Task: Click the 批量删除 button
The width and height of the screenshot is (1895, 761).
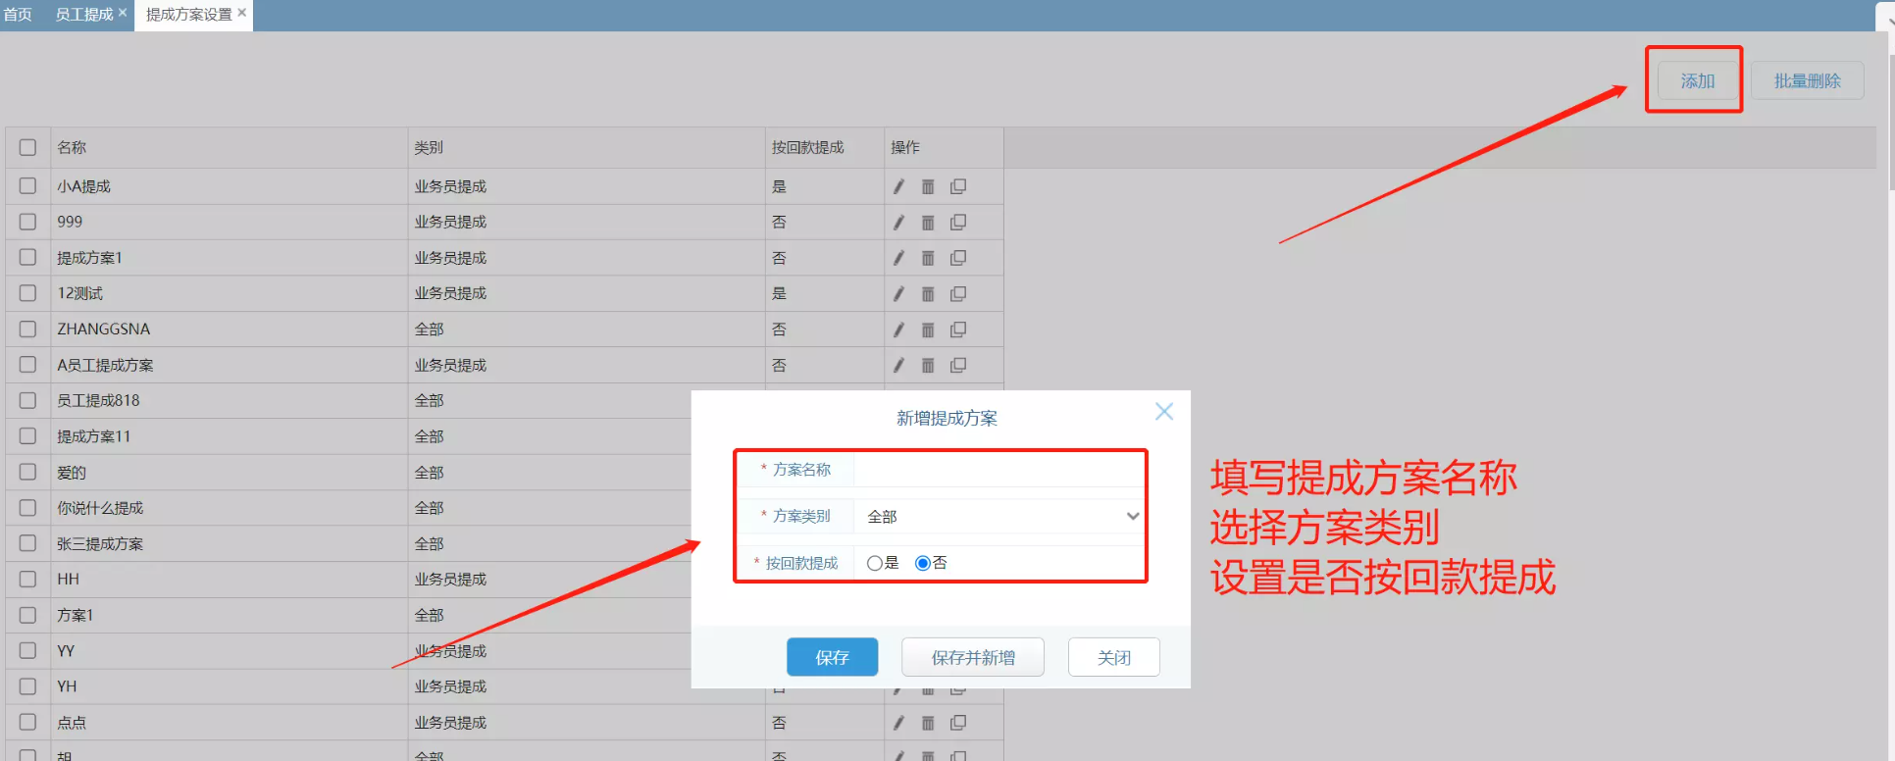Action: [1807, 80]
